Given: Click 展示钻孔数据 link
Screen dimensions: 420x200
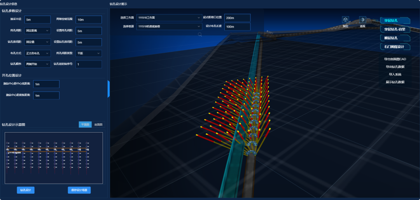Looking at the screenshot, I should click(x=395, y=82).
